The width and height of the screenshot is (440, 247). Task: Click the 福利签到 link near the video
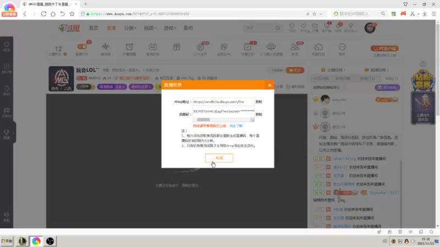pos(295,87)
